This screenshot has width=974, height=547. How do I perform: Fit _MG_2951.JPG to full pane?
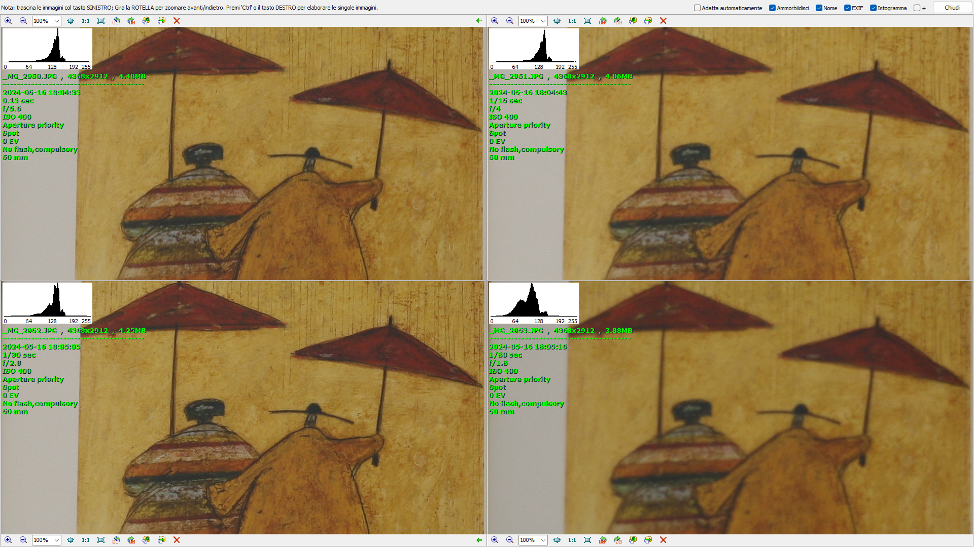click(x=587, y=21)
